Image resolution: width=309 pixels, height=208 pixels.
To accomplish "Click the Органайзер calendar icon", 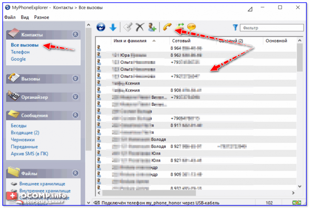I will coord(14,96).
